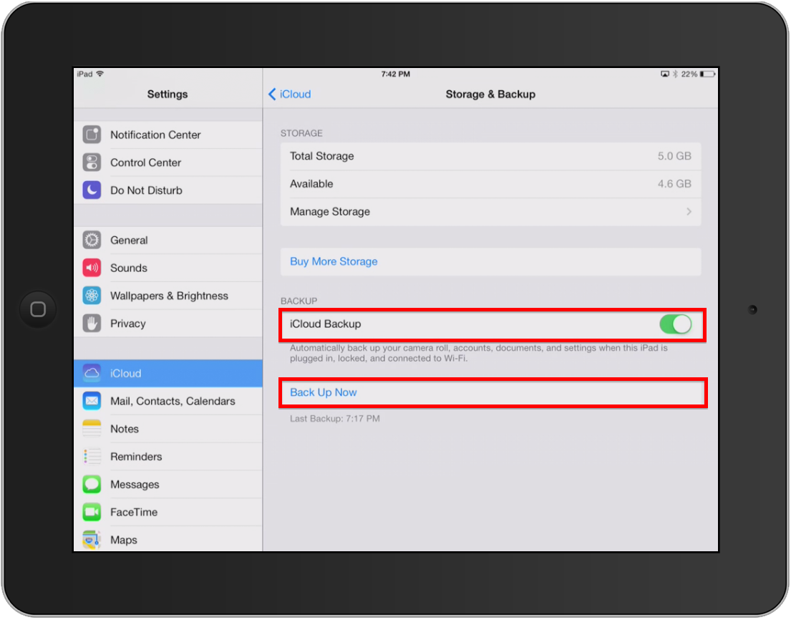
Task: Open General settings
Action: click(x=168, y=240)
